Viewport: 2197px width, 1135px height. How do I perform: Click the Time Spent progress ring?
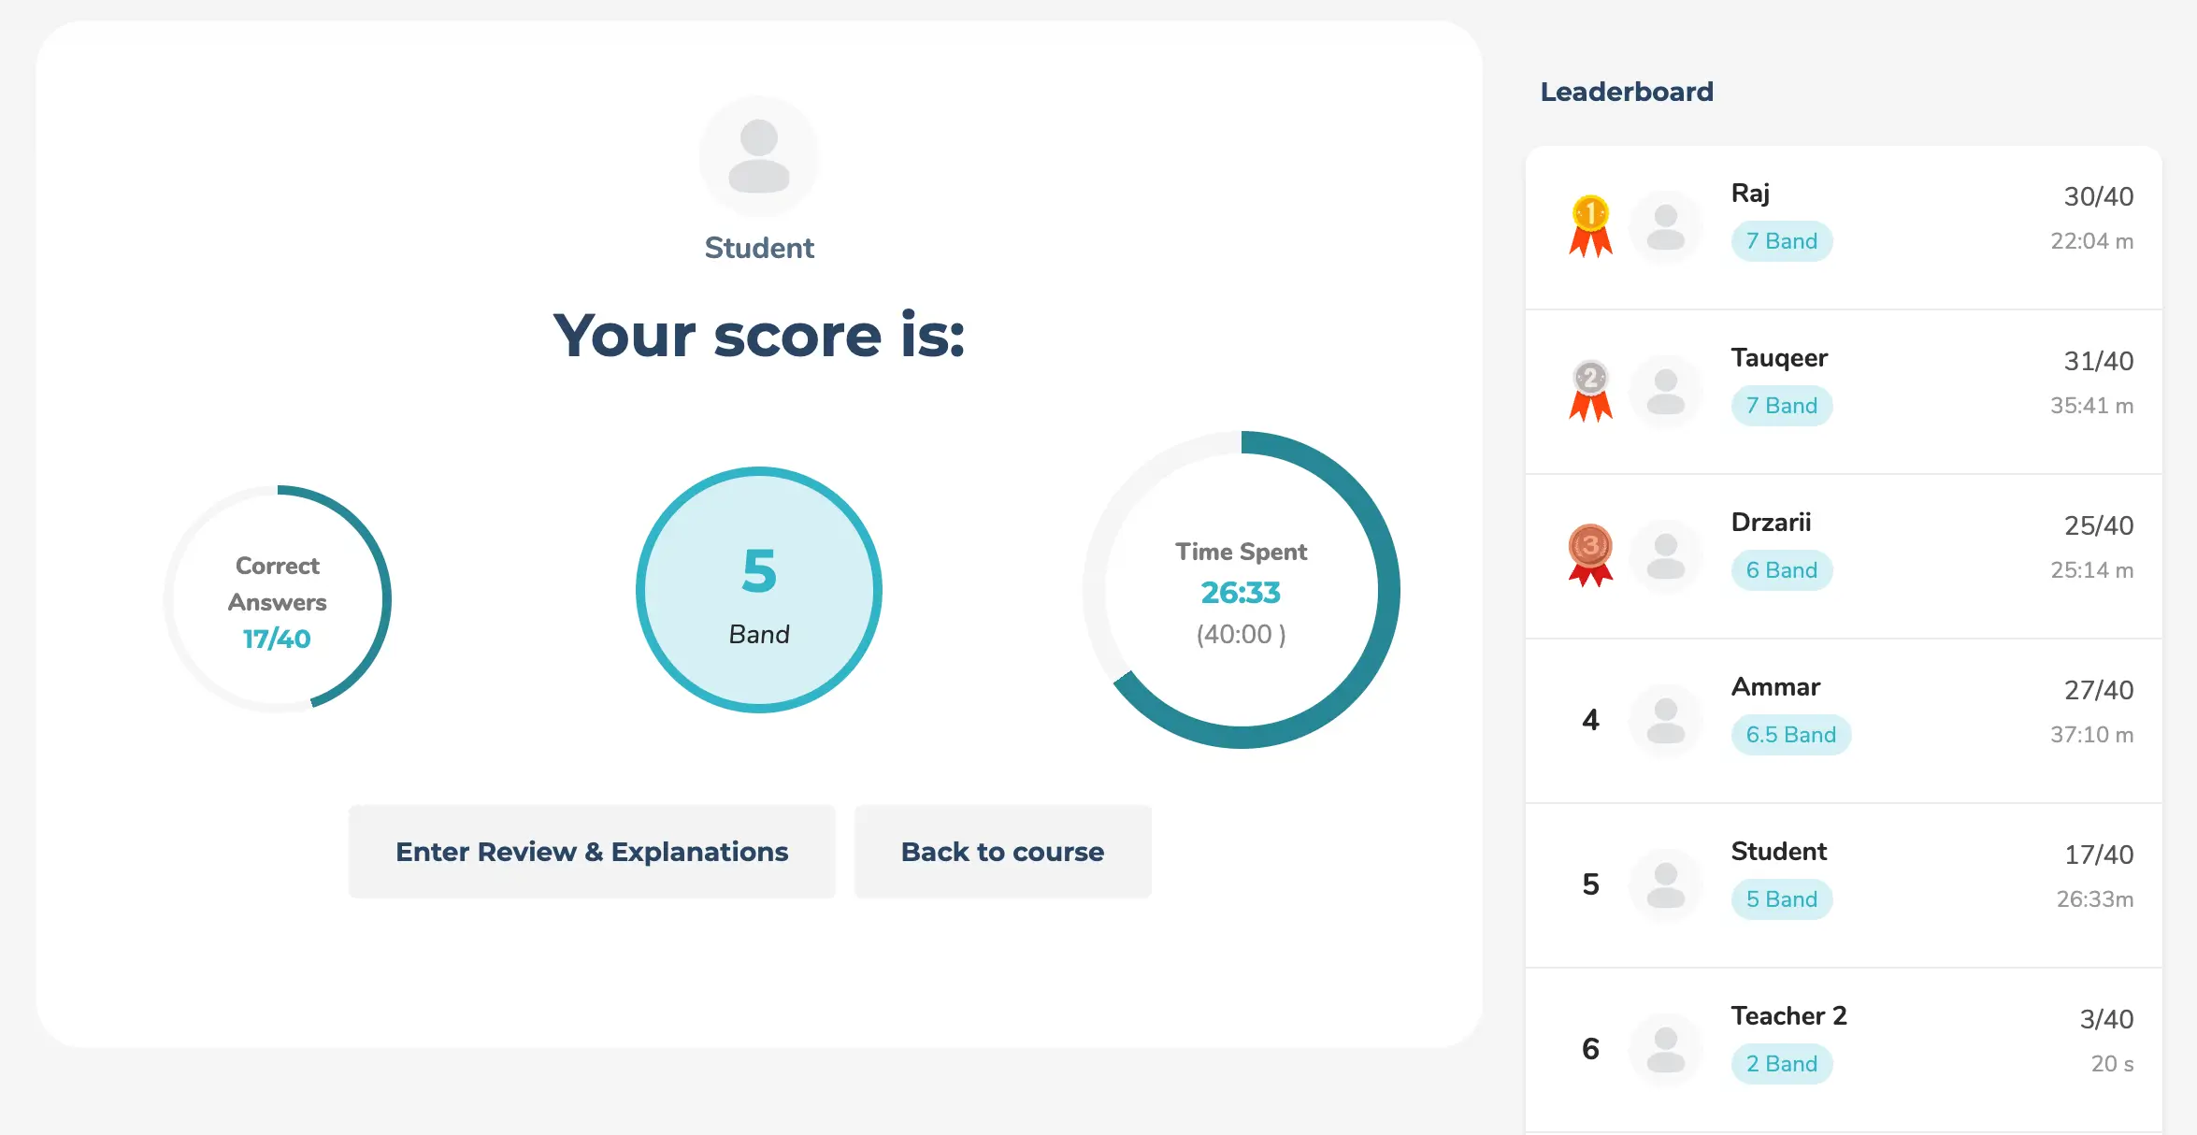(1241, 590)
